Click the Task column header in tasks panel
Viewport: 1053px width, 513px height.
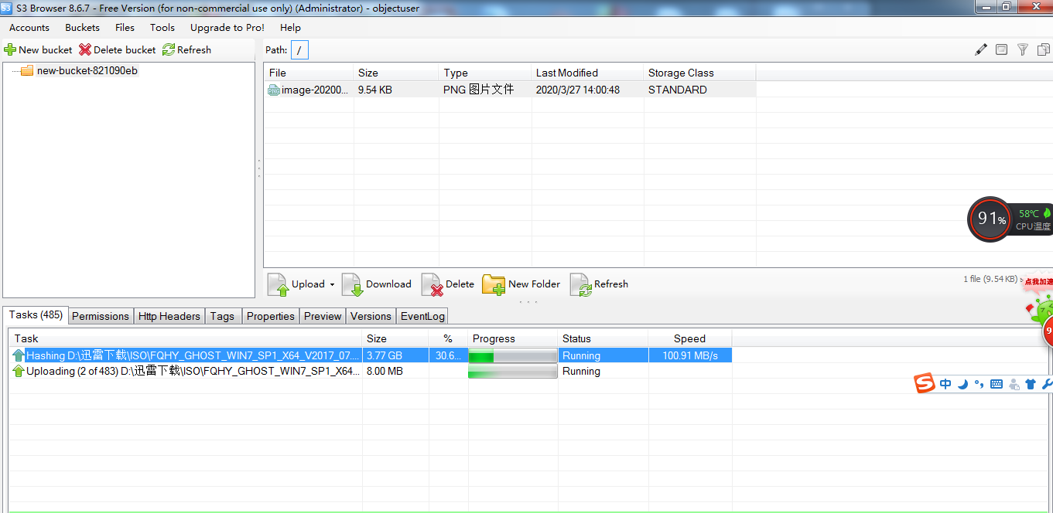[186, 338]
